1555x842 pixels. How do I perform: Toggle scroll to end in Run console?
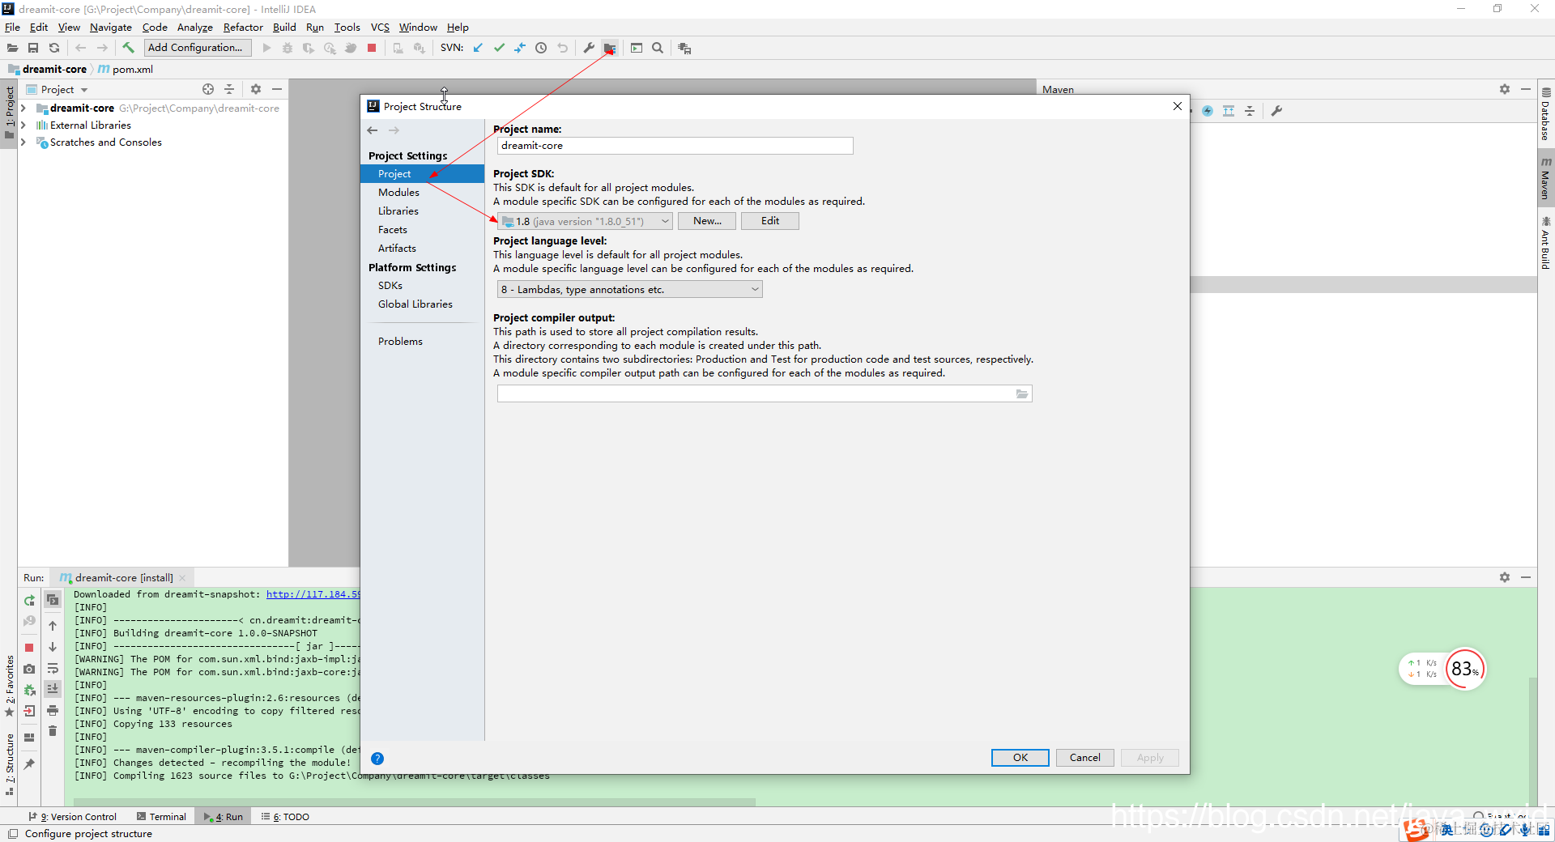click(x=53, y=689)
